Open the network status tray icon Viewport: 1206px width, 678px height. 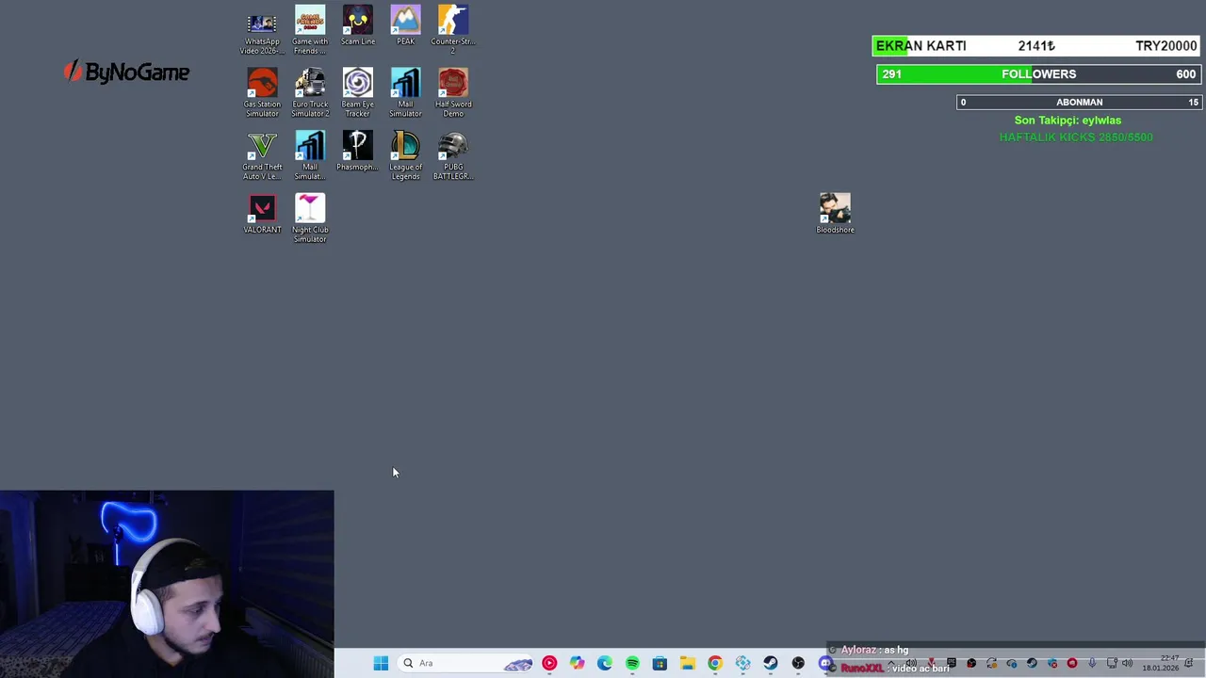pos(1112,663)
